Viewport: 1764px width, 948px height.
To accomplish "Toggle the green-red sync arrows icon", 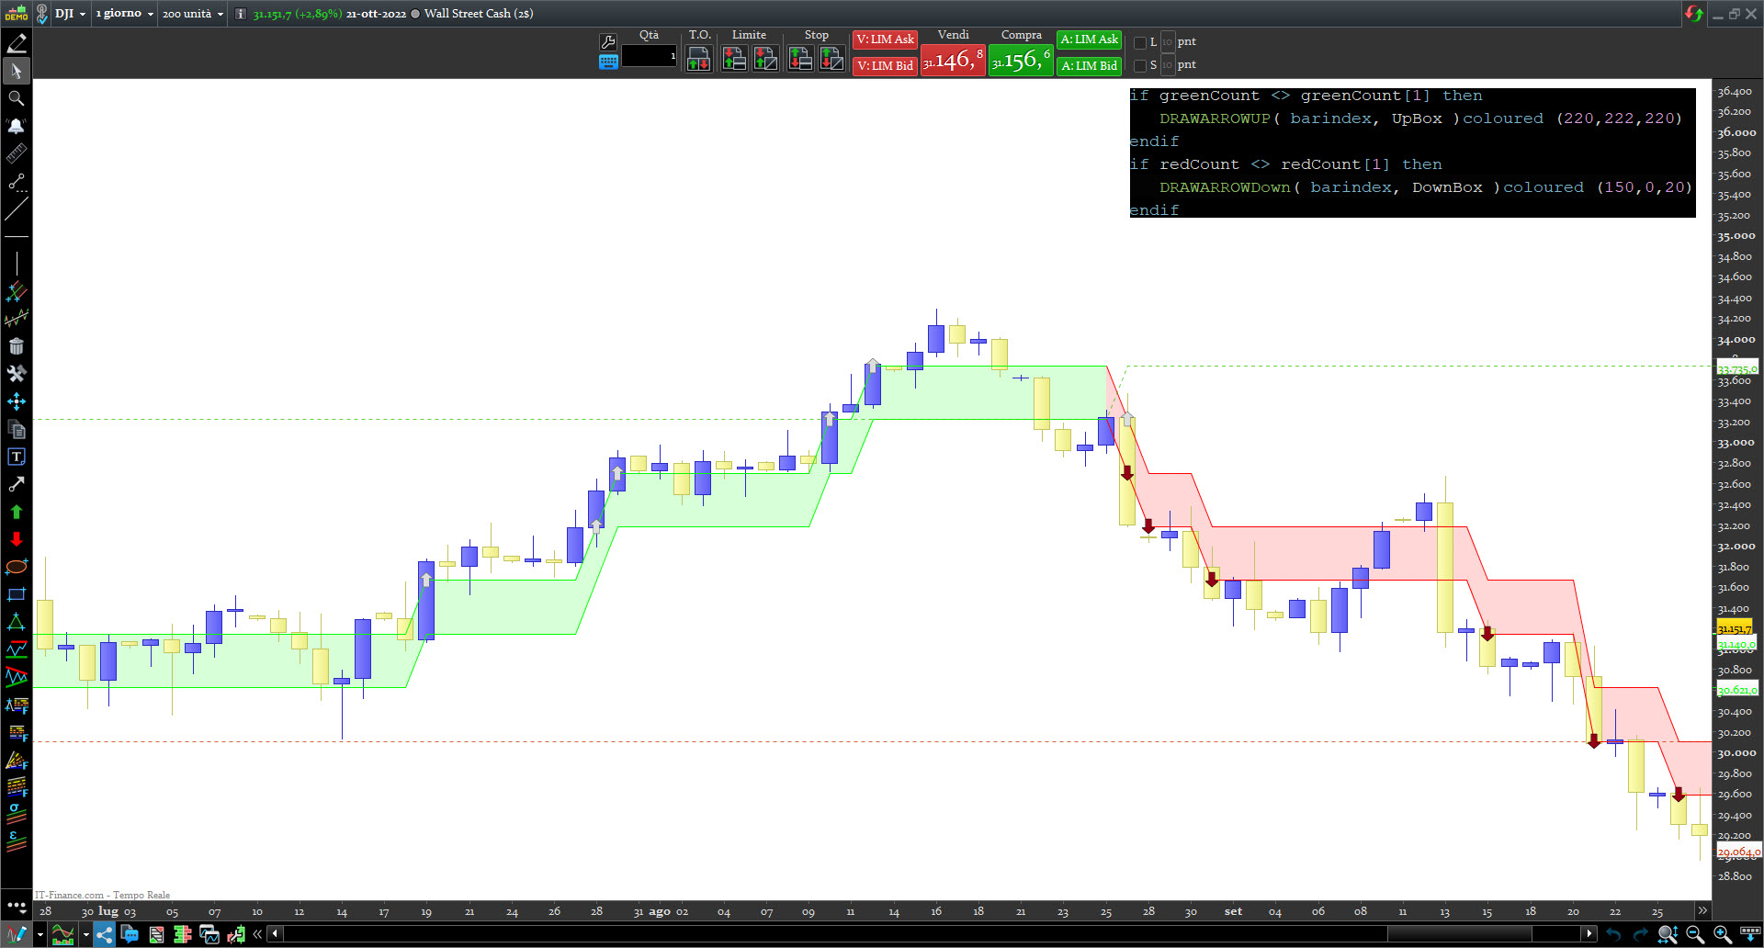I will tap(1693, 13).
